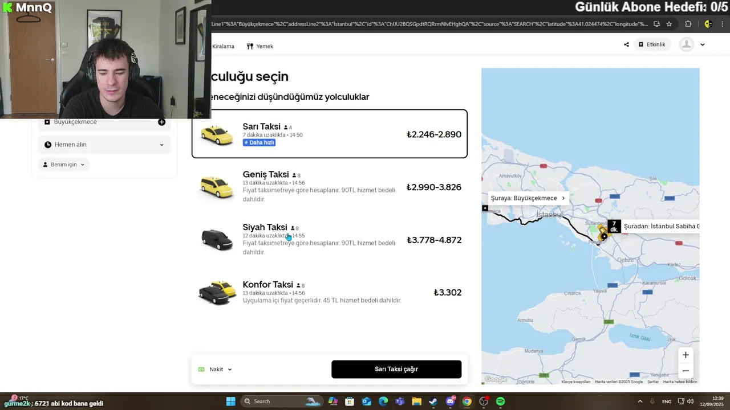Open Discord from the taskbar

pos(450,401)
